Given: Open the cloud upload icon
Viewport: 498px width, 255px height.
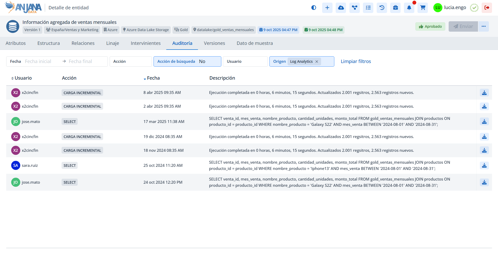Looking at the screenshot, I should pos(341,8).
